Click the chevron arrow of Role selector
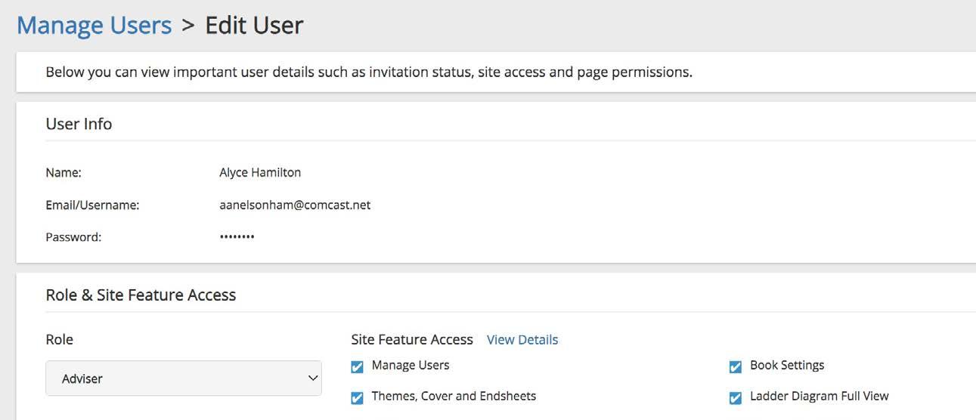The height and width of the screenshot is (420, 976). coord(312,378)
